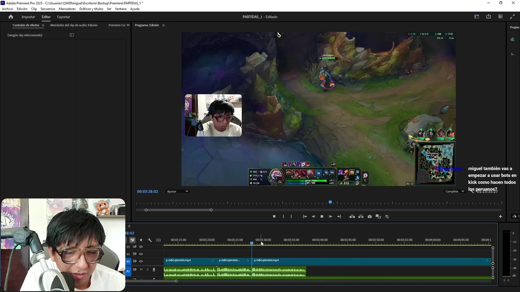The height and width of the screenshot is (292, 520).
Task: Click the Program monitor playhead marker
Action: coord(330,202)
